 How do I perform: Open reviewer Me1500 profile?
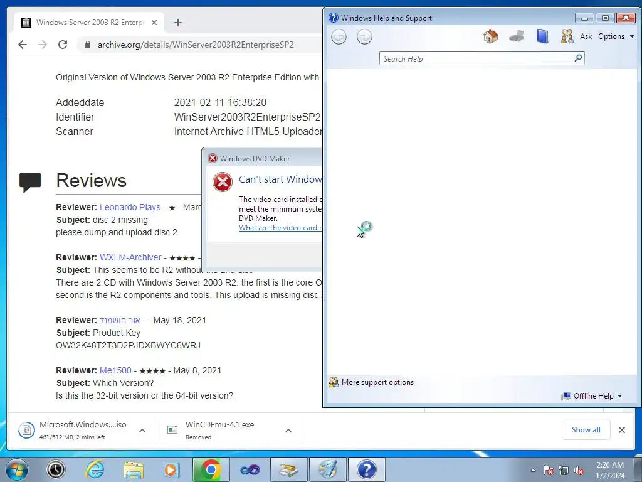[115, 370]
